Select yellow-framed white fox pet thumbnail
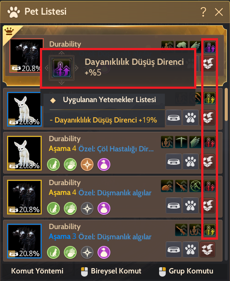 pyautogui.click(x=24, y=153)
